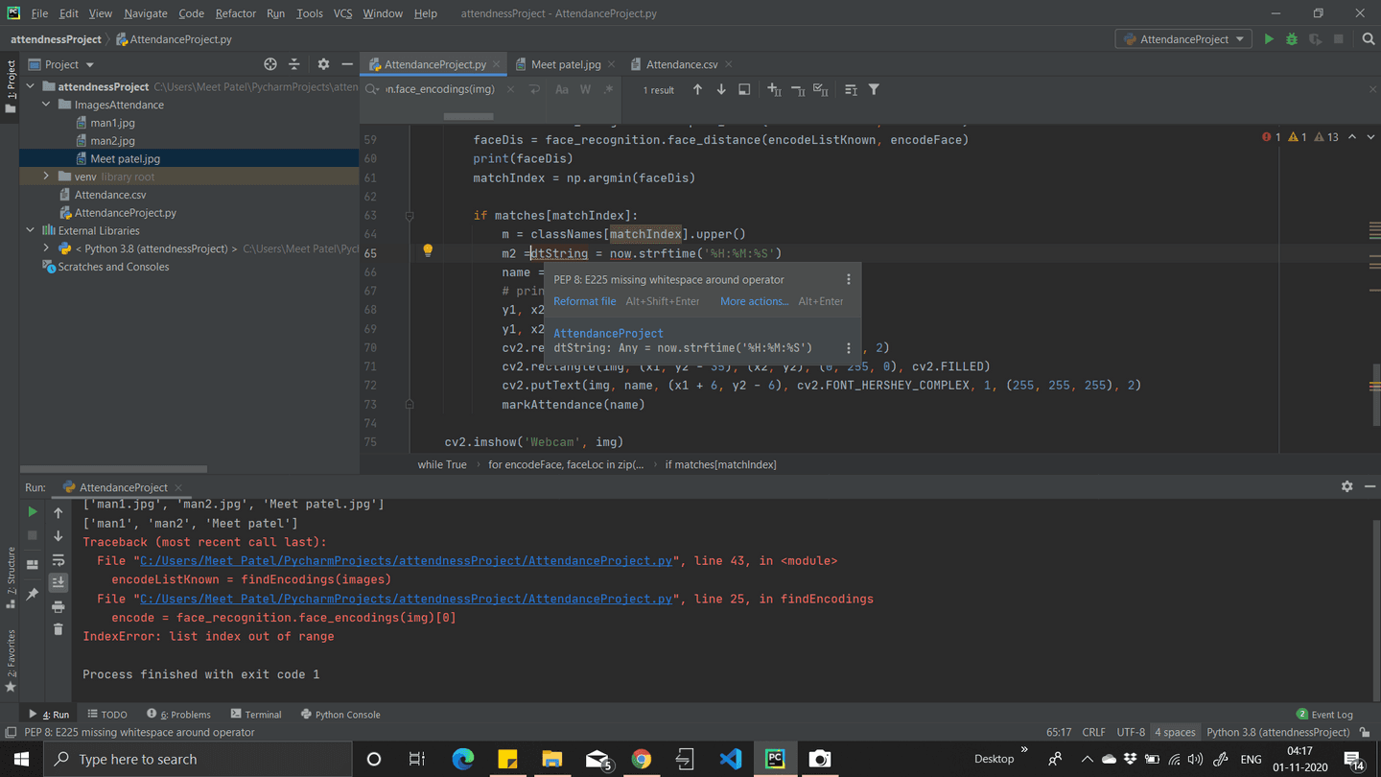1381x777 pixels.
Task: Open search history magnifier dropdown
Action: tap(372, 89)
